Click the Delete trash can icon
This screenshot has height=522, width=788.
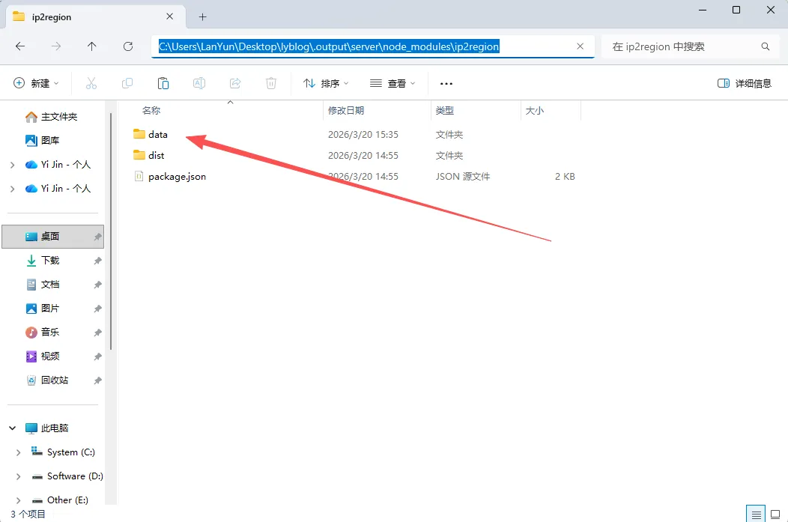[x=271, y=83]
